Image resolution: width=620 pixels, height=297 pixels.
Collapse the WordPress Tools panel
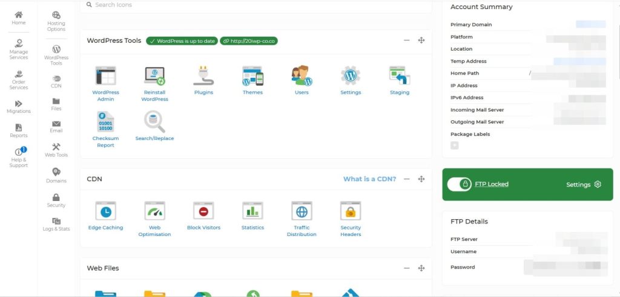coord(406,40)
